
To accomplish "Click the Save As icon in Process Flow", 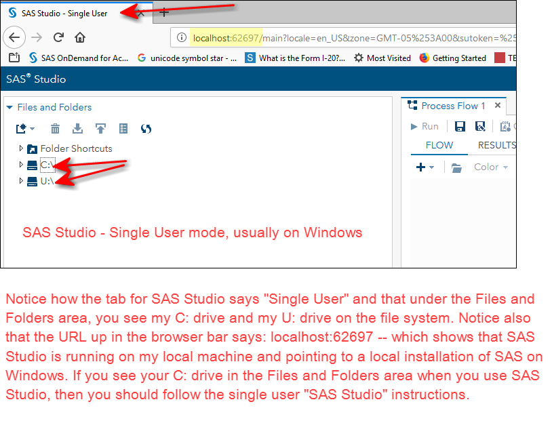I will (480, 127).
